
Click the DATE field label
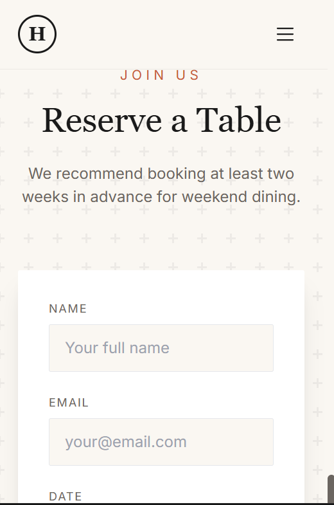click(66, 496)
